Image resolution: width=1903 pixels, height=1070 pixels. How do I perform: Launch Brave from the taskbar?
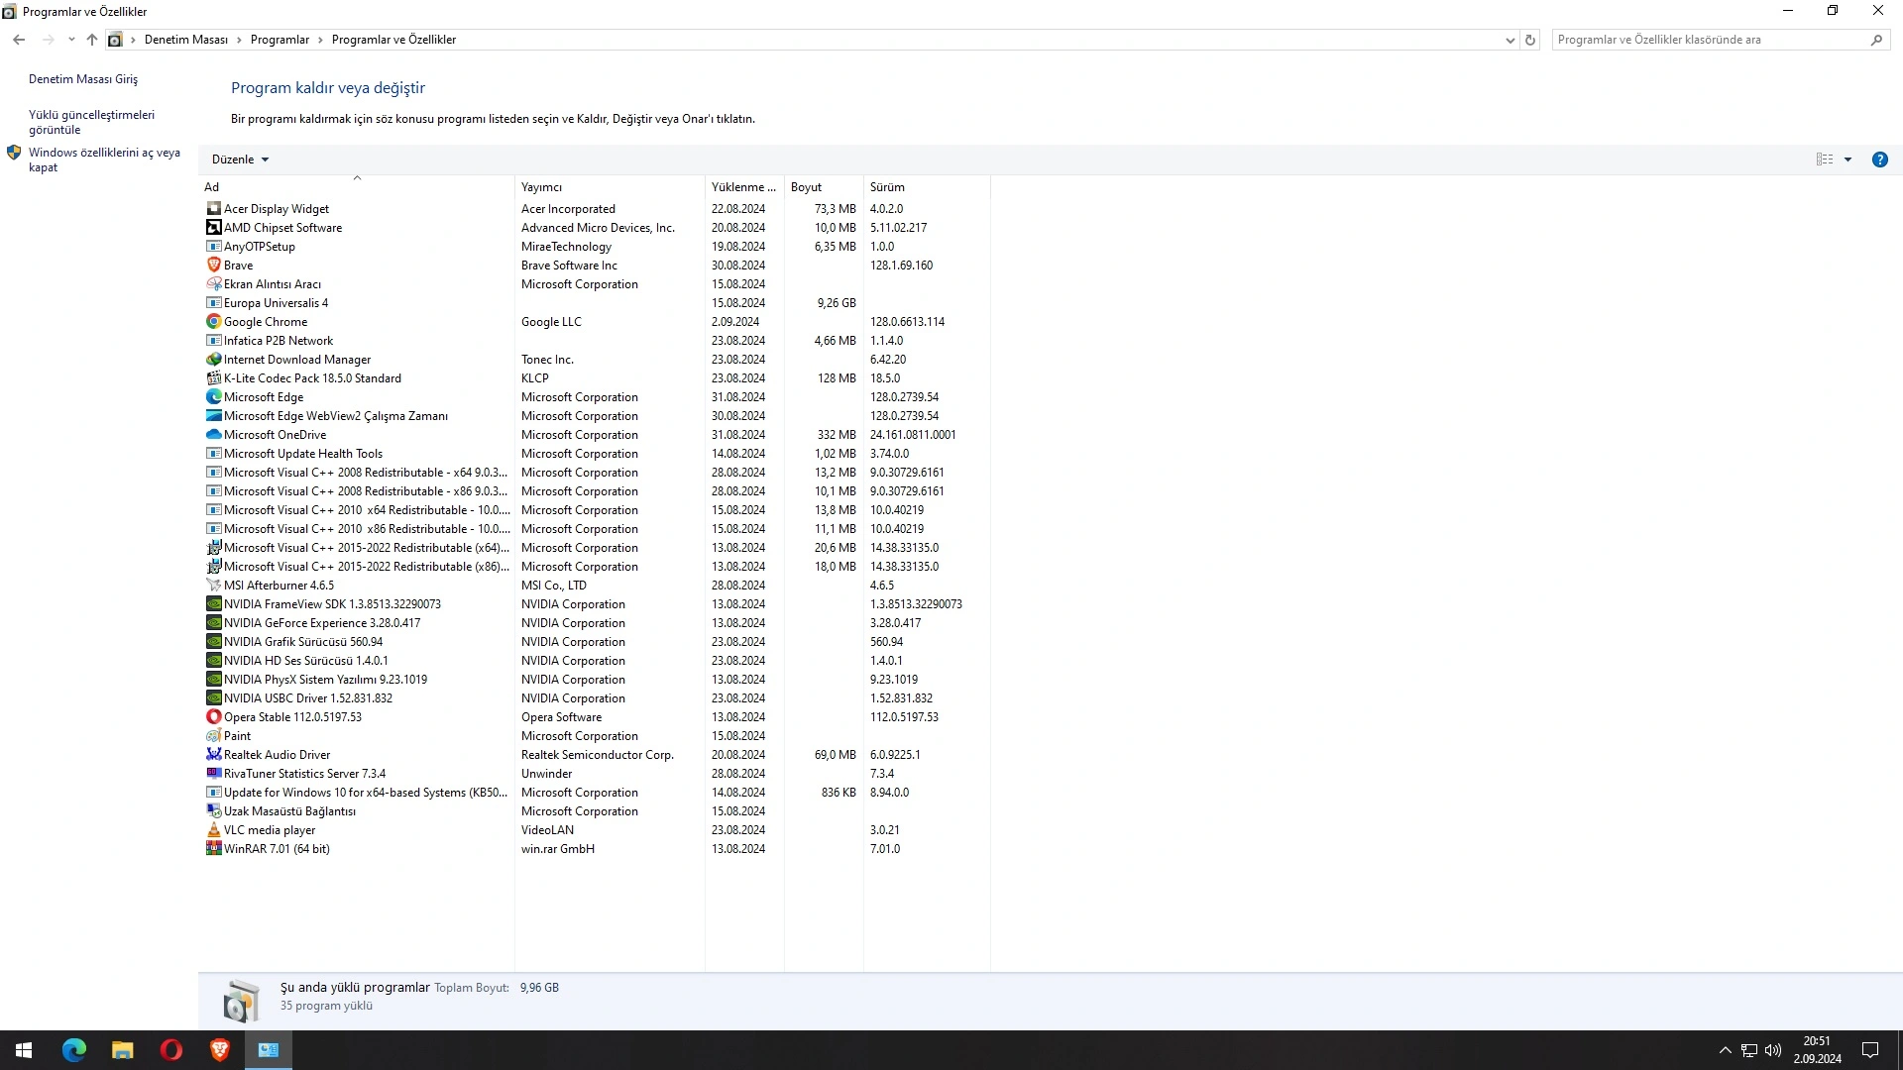[219, 1050]
